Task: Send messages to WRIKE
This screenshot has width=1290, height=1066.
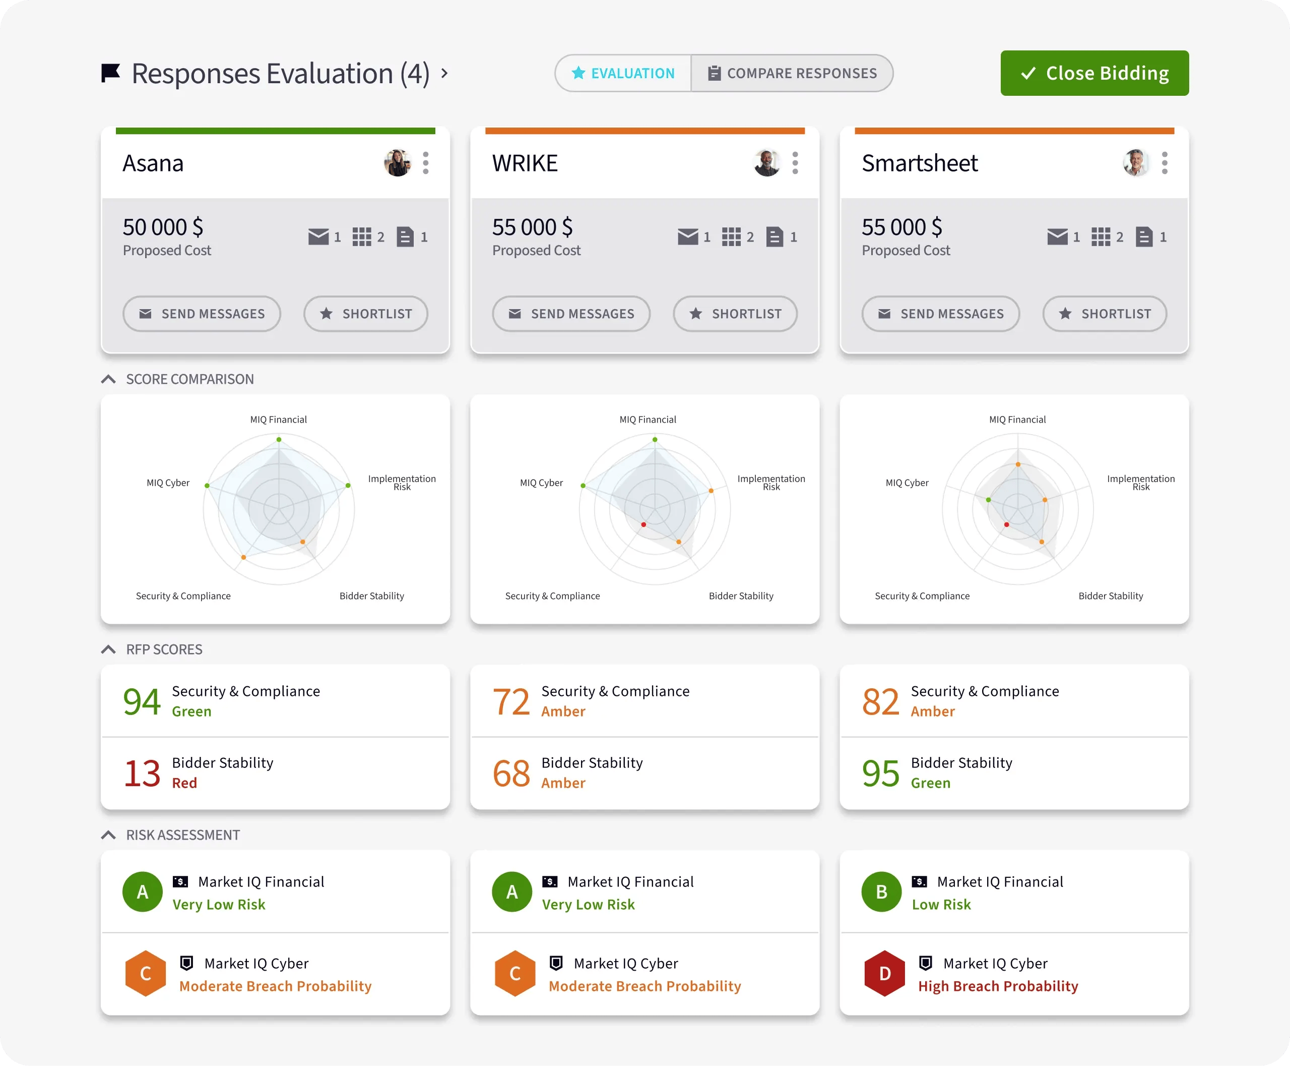Action: tap(571, 314)
